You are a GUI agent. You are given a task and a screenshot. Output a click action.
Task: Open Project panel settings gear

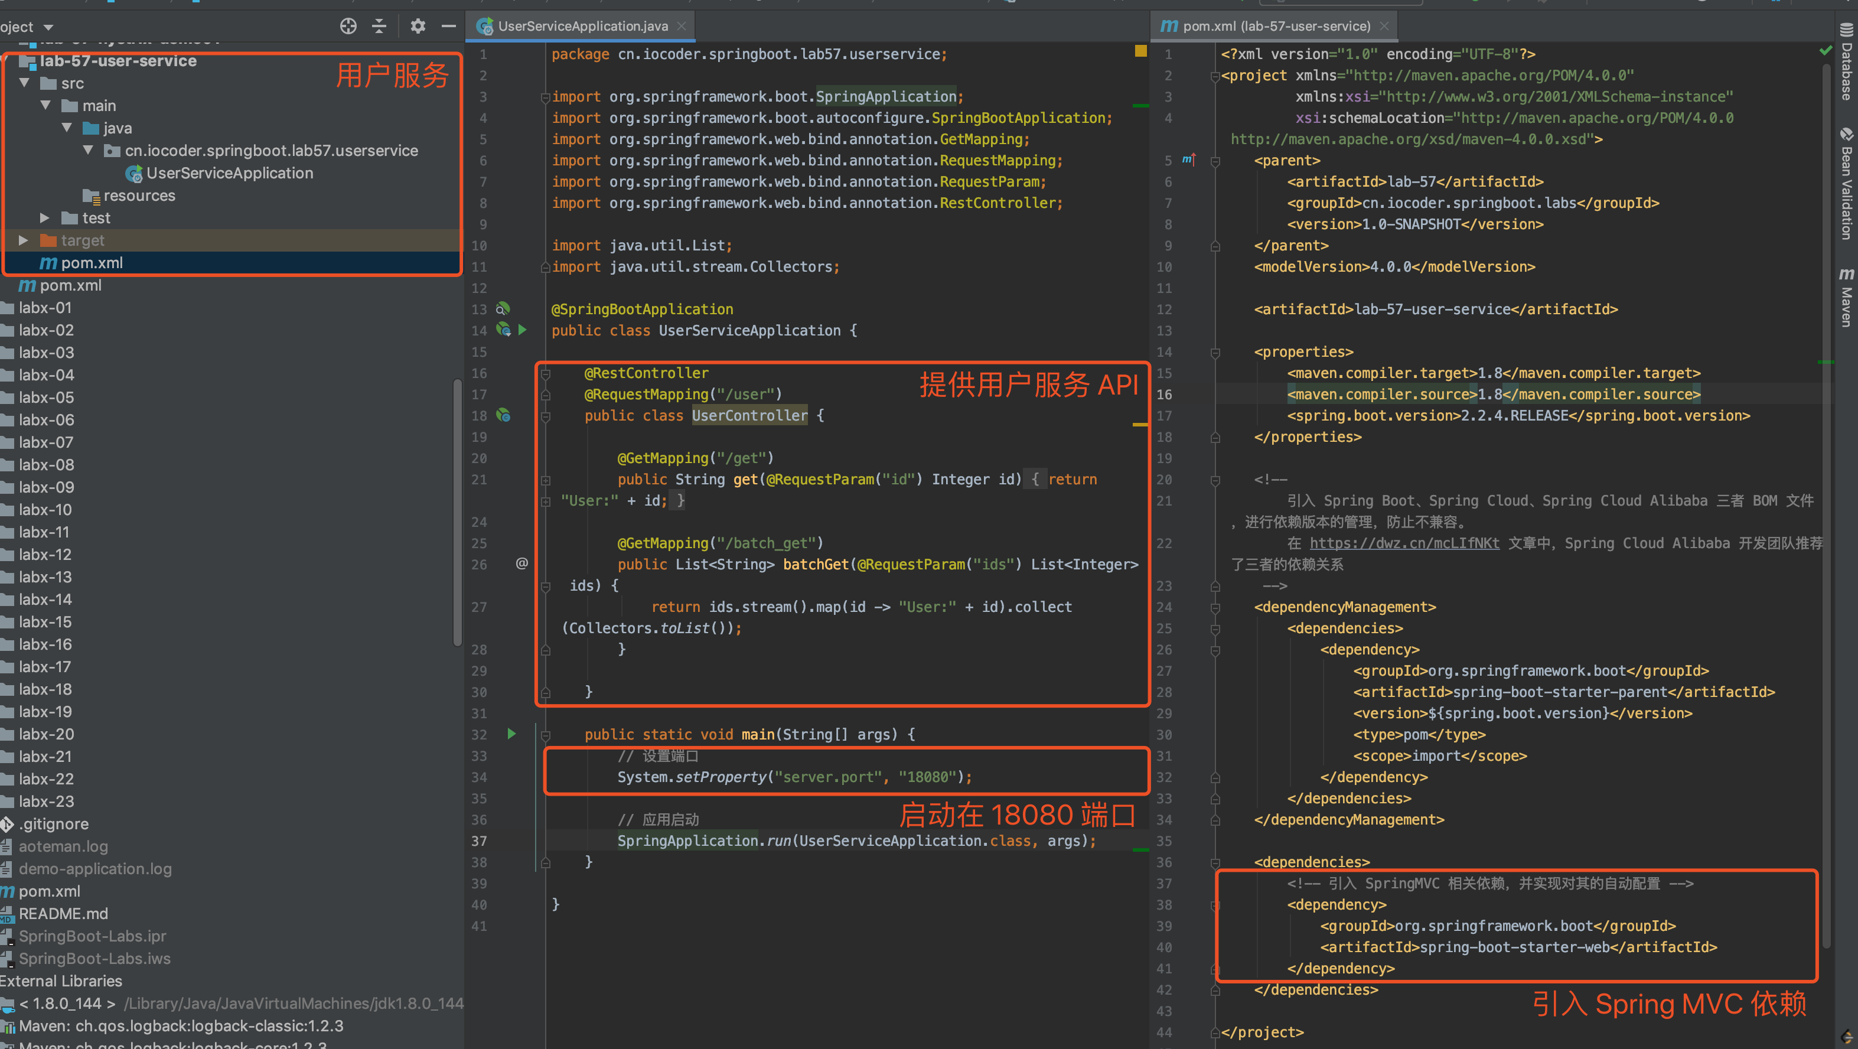click(x=418, y=27)
